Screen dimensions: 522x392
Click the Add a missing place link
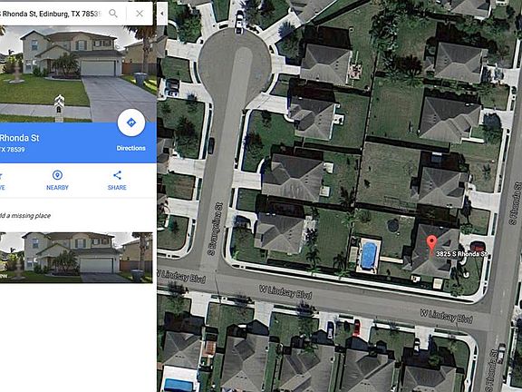(x=25, y=216)
